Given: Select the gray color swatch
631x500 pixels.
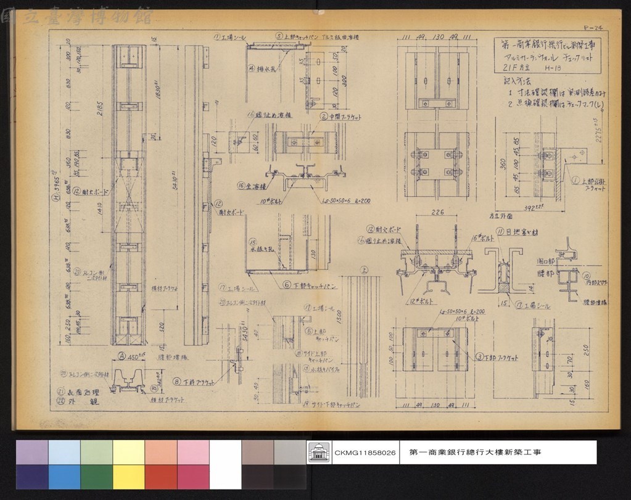Looking at the screenshot, I should click(x=290, y=452).
